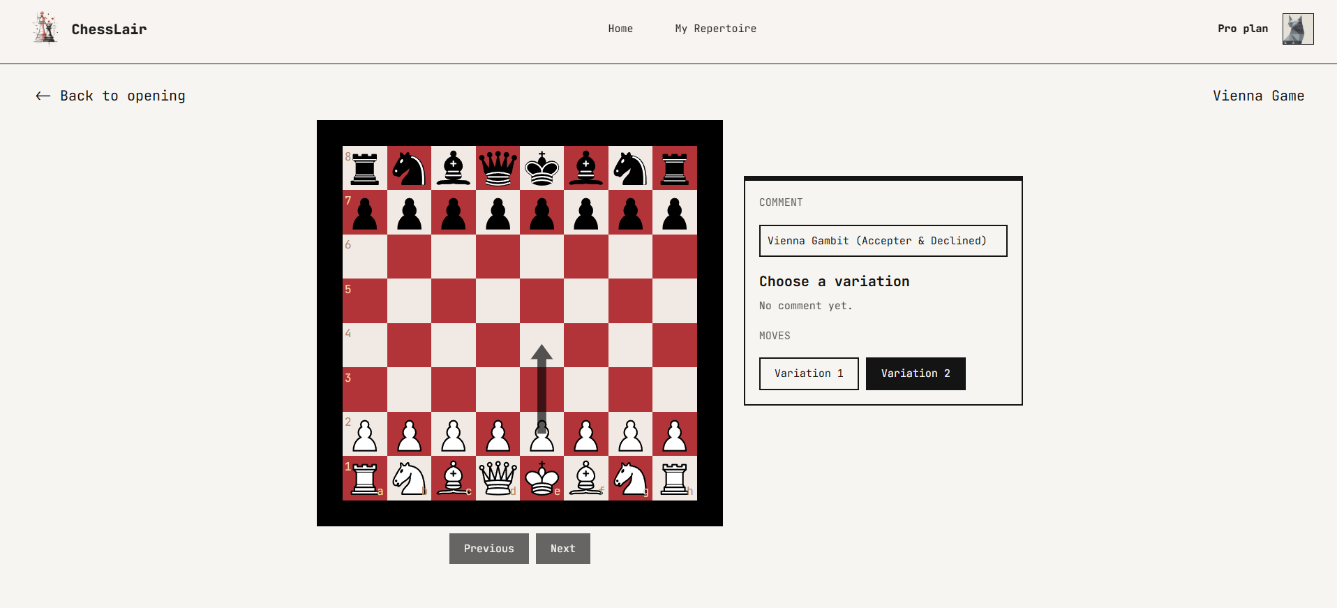Click the empty d4 square

tap(498, 345)
